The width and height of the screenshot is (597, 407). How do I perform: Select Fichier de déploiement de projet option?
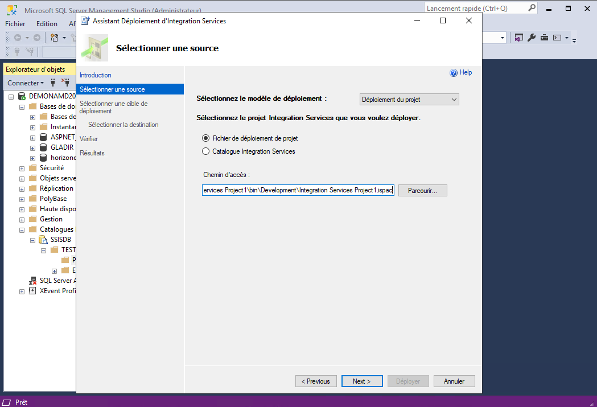tap(205, 138)
